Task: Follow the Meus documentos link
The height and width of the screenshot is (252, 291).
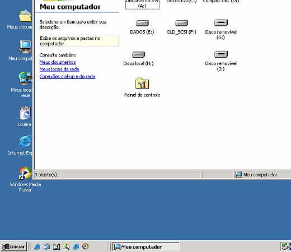Action: [x=58, y=62]
